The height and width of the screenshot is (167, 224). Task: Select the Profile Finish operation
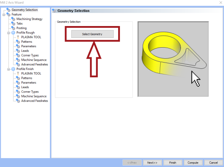25,69
